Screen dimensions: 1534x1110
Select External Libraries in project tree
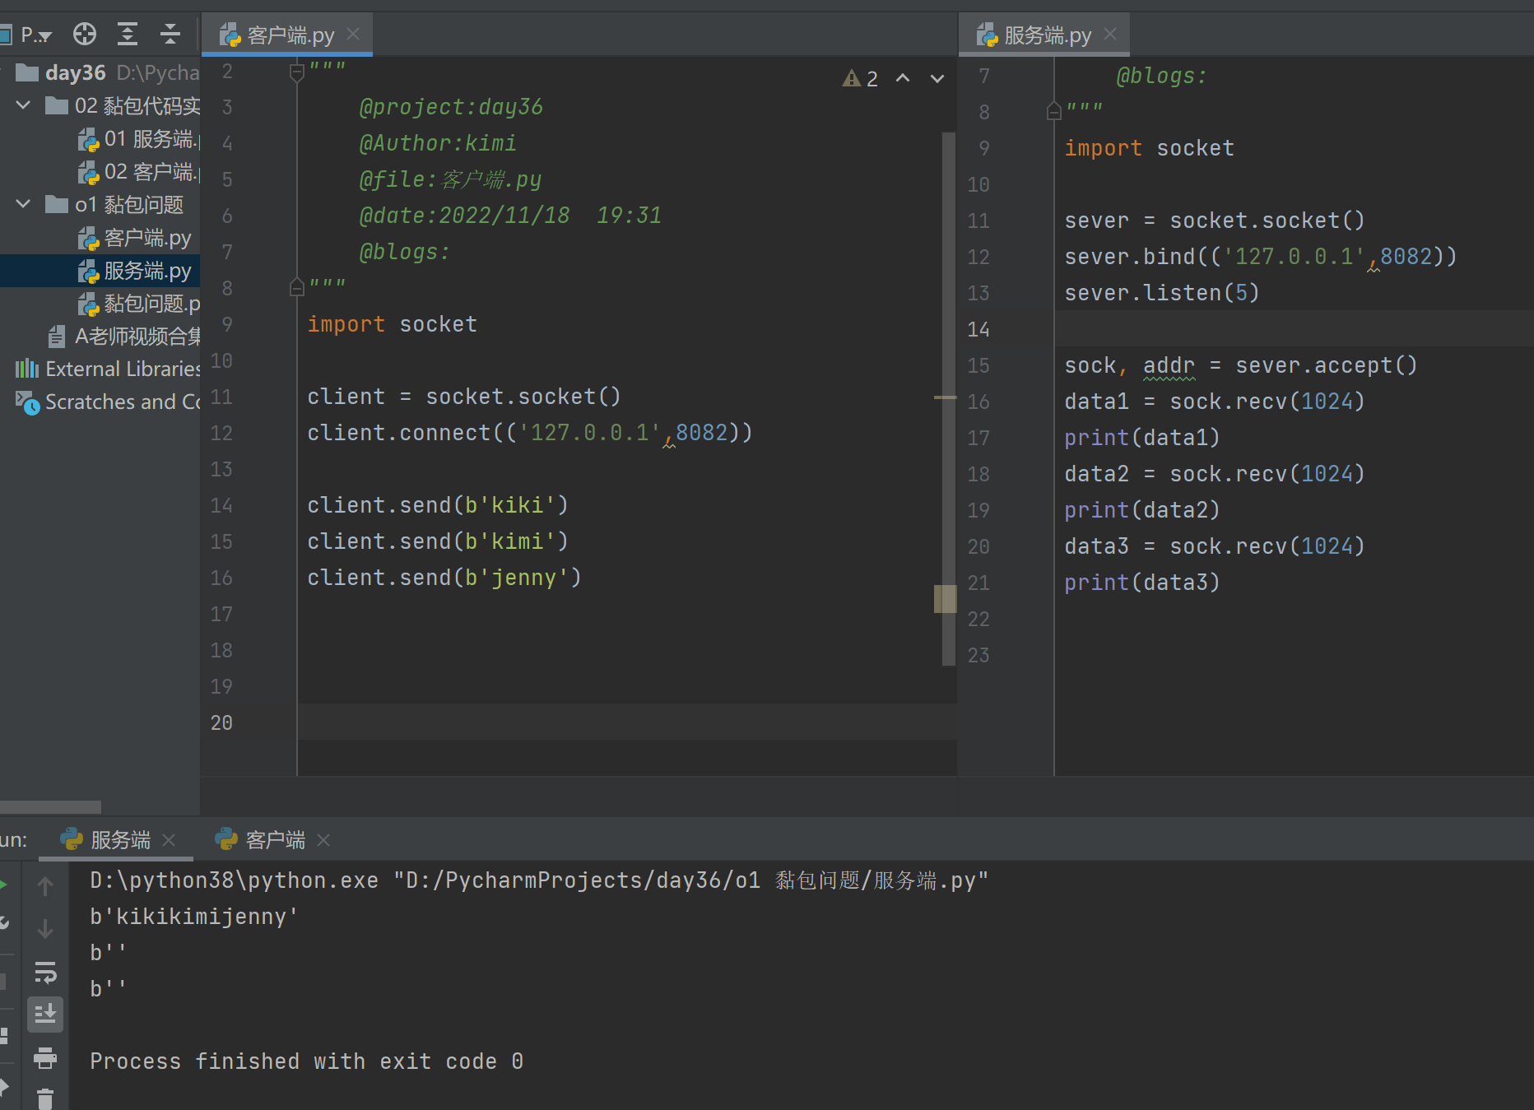click(107, 369)
